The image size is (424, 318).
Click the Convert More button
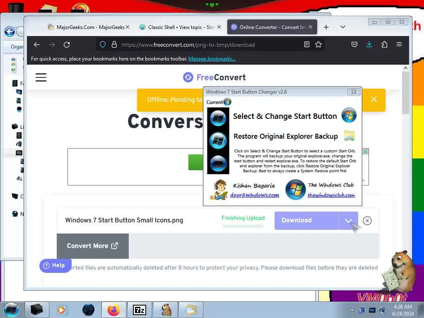[92, 246]
